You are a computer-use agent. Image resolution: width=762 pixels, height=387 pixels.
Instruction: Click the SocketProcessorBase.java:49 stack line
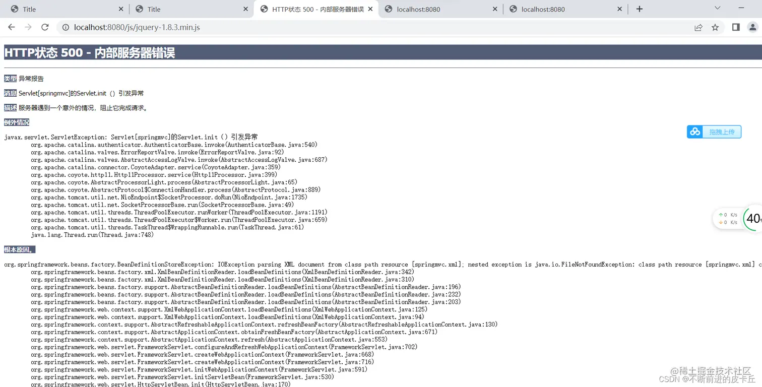pyautogui.click(x=162, y=205)
